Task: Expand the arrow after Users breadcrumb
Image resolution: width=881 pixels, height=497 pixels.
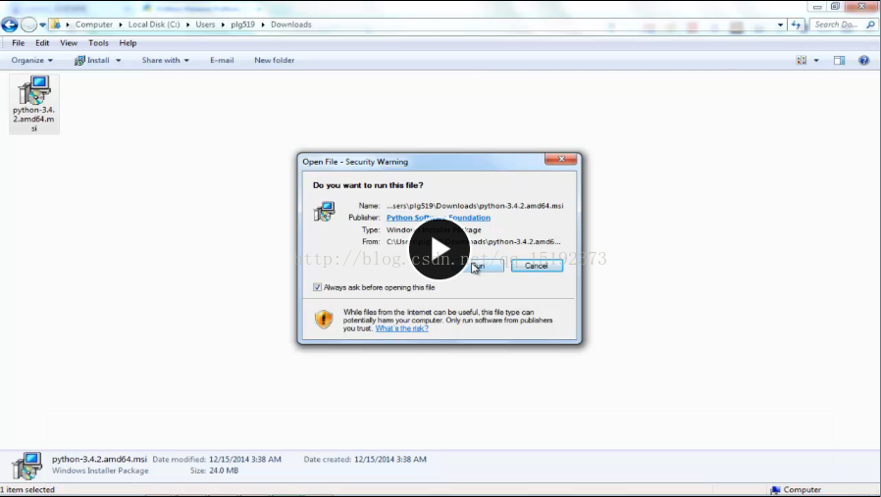Action: coord(223,25)
